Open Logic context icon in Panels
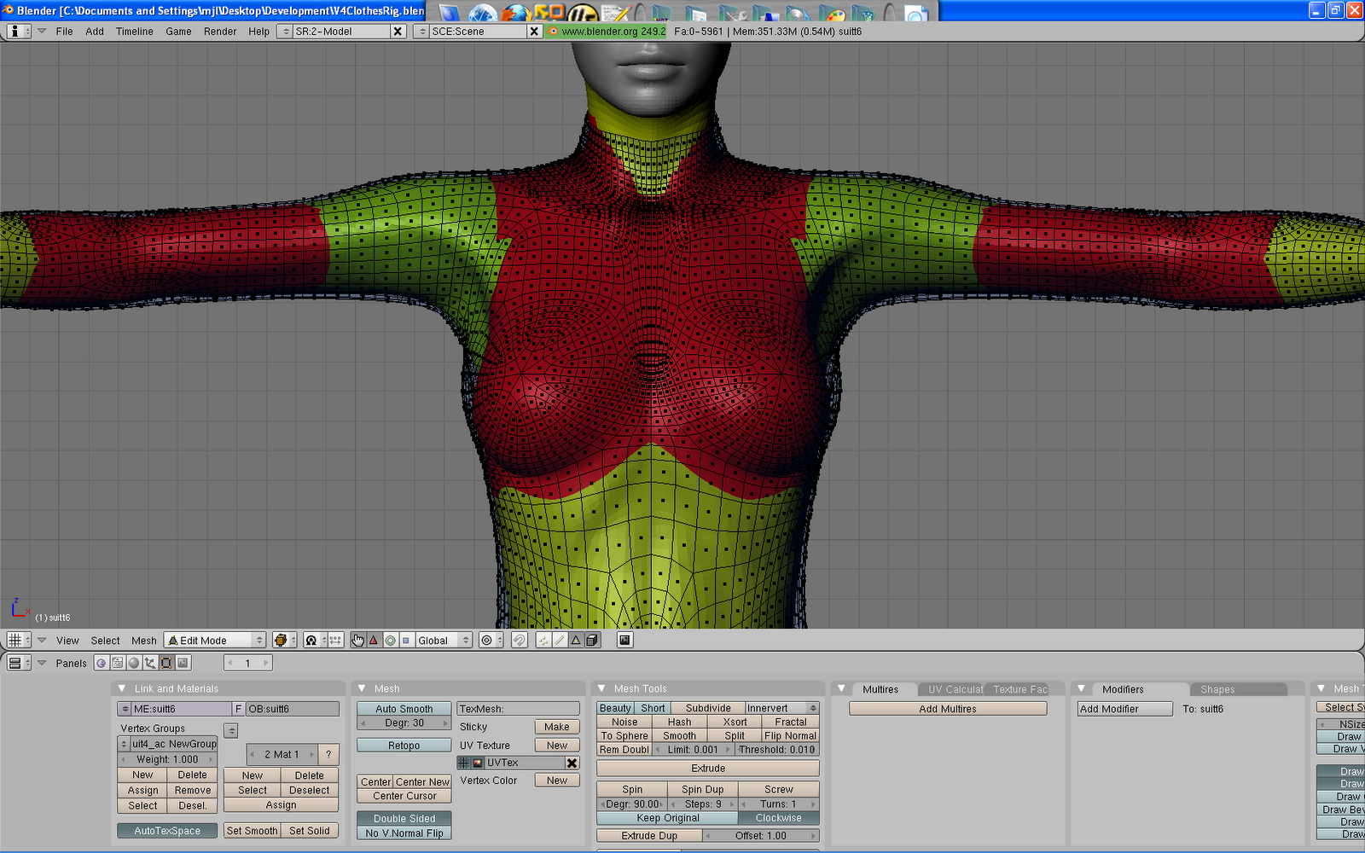Screen dimensions: 1365x853 coord(102,663)
